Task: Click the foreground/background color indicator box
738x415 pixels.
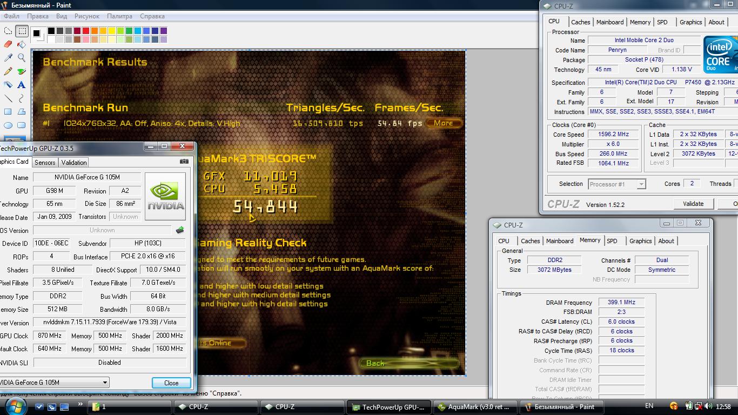Action: [38, 35]
